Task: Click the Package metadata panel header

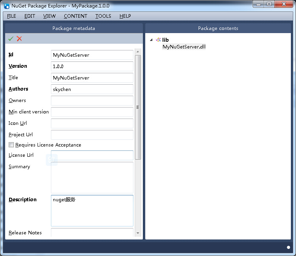Action: click(74, 28)
